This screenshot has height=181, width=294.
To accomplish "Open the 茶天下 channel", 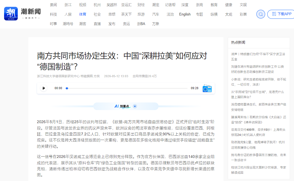I will [x=126, y=14].
